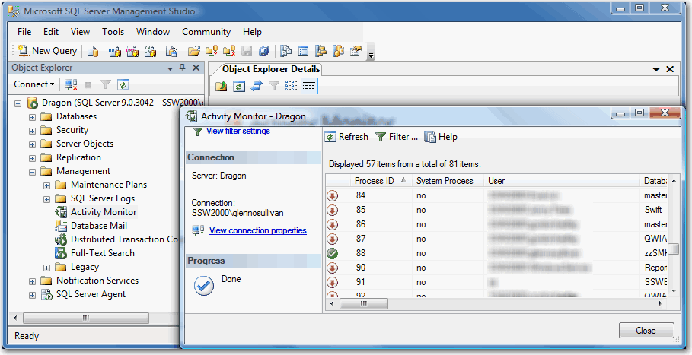Click the filter funnel in Object Explorer Details

[274, 86]
